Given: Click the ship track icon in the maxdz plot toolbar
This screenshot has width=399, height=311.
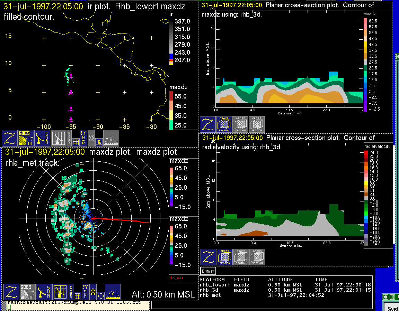Looking at the screenshot, I should pos(113,292).
